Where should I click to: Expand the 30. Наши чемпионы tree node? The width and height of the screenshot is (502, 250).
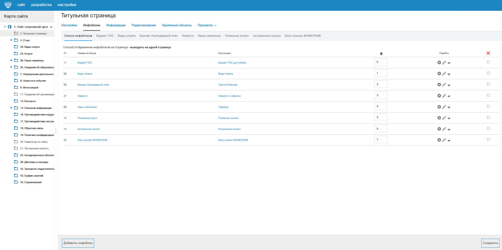tap(11, 60)
